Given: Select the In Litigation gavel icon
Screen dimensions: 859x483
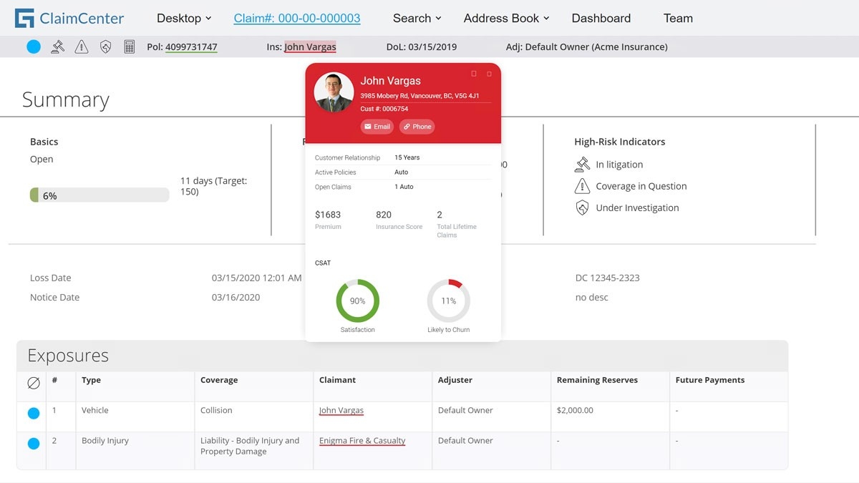Looking at the screenshot, I should coord(584,165).
